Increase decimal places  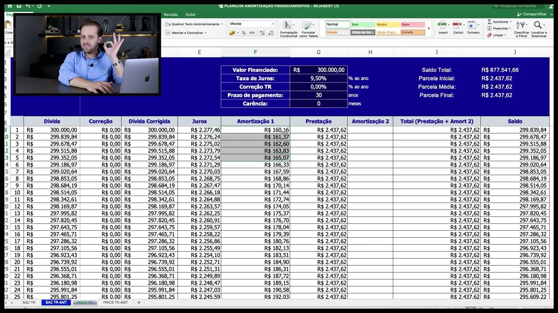click(262, 33)
